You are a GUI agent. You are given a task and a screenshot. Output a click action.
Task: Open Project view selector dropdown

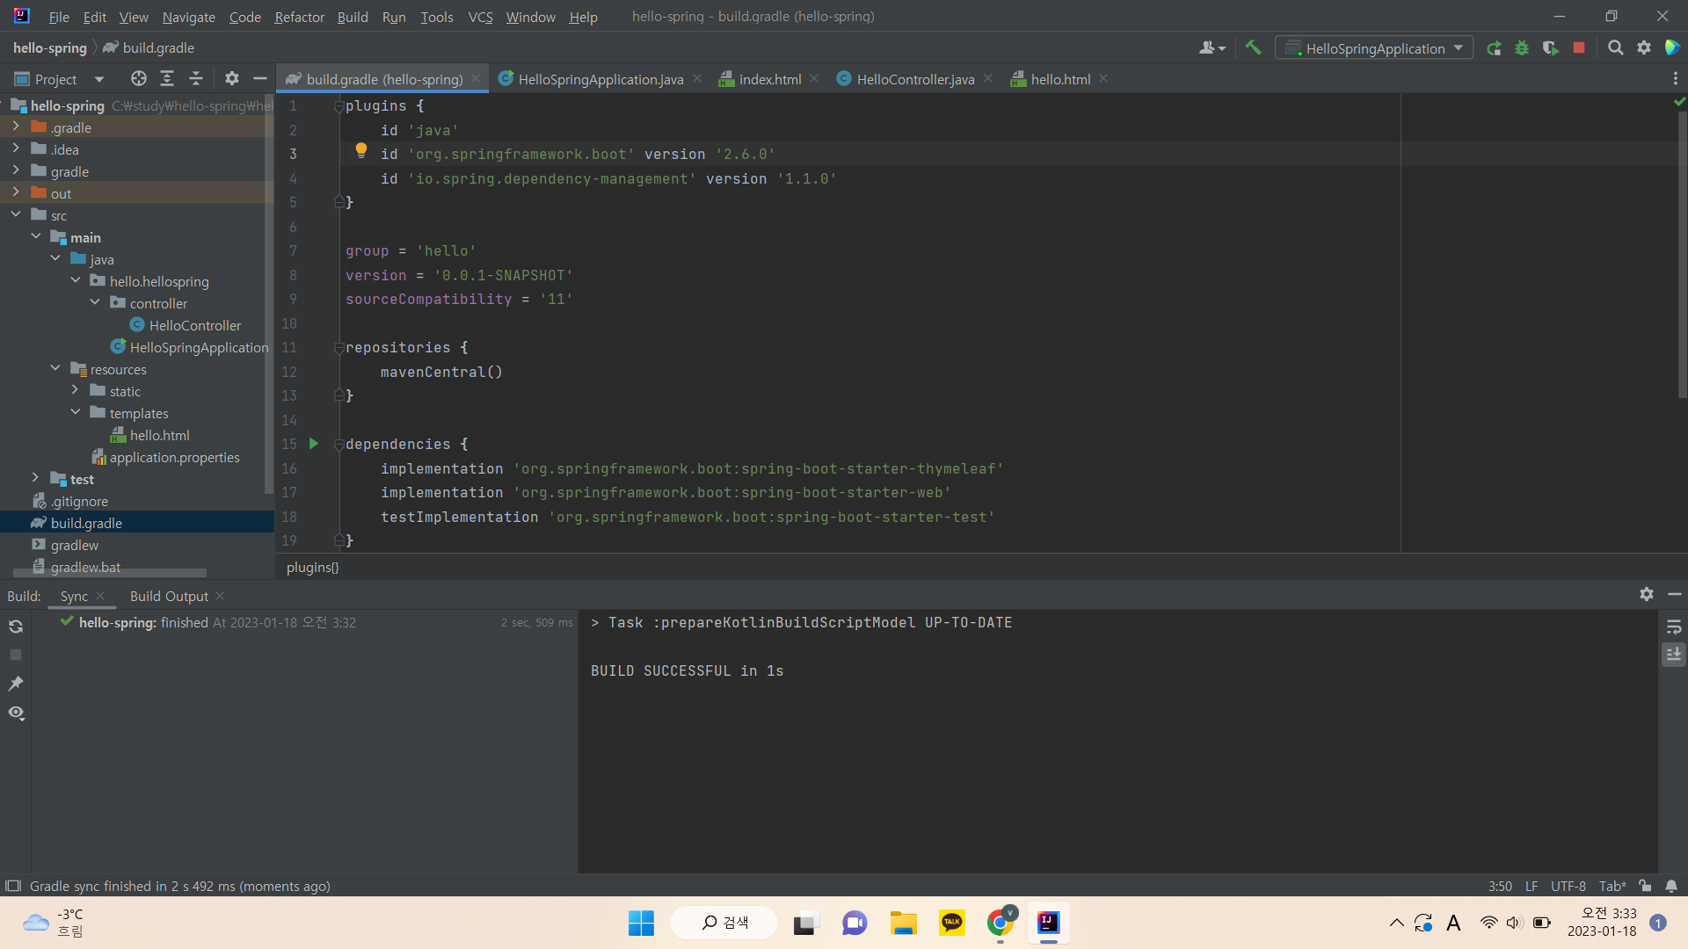pos(59,79)
